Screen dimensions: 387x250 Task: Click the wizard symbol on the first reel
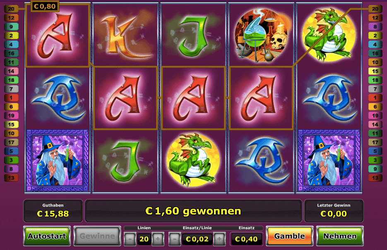click(57, 161)
